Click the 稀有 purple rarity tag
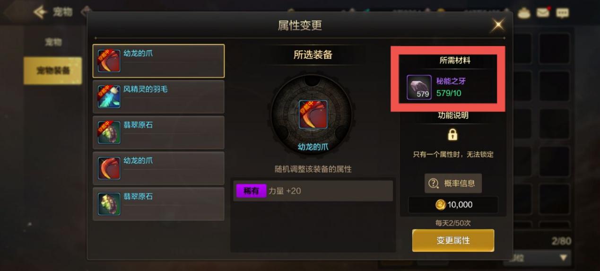Screen dimensions: 600x271 coord(251,191)
